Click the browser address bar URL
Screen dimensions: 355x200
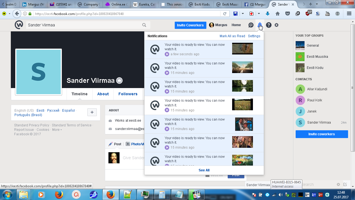click(79, 14)
